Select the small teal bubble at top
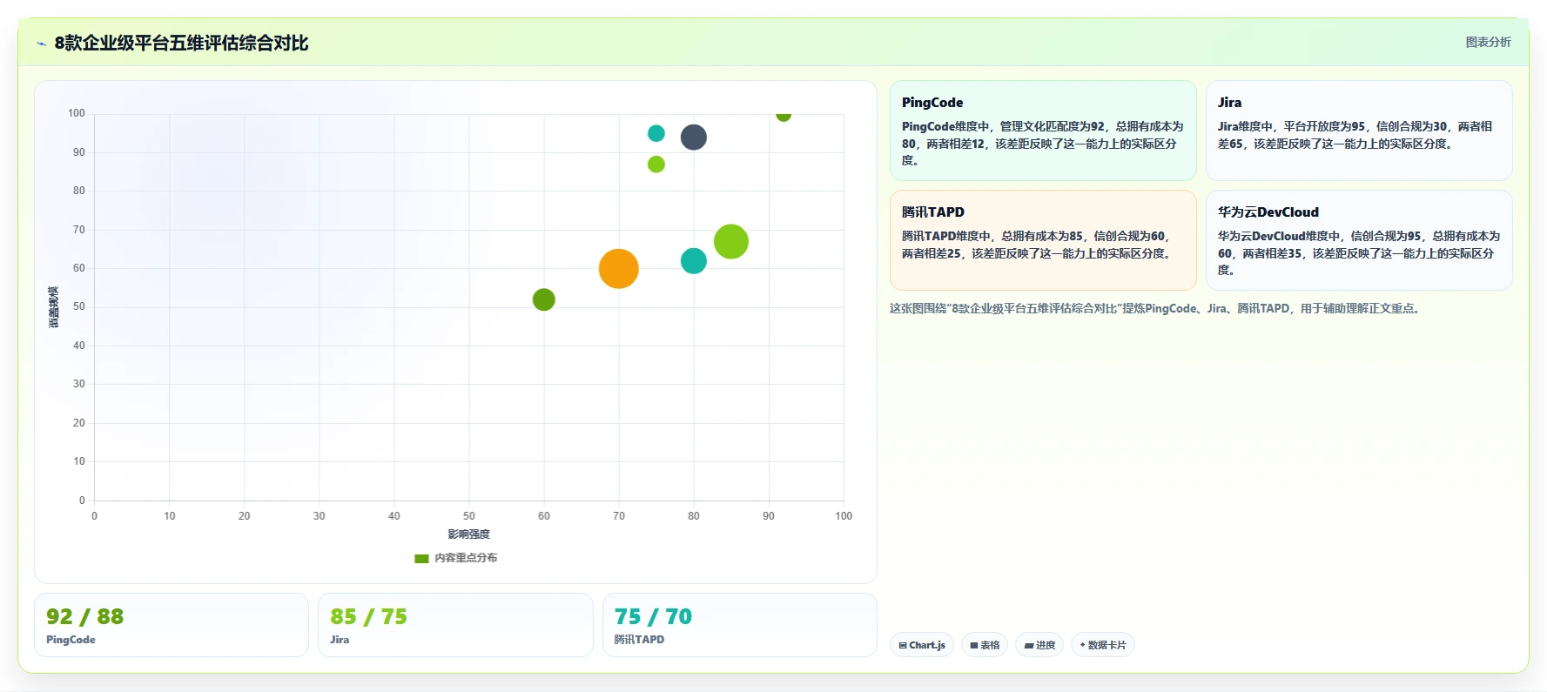This screenshot has width=1547, height=692. (x=656, y=133)
